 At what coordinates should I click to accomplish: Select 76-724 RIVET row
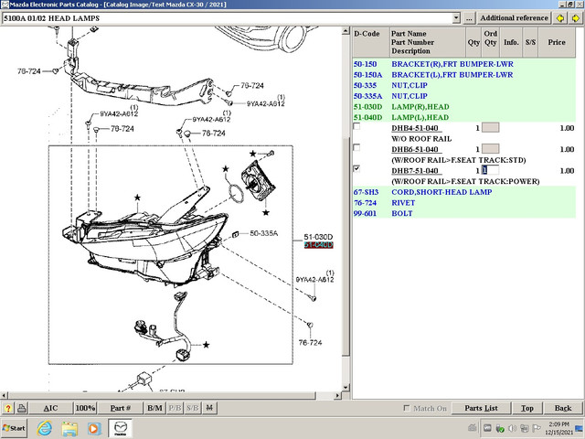tap(463, 203)
